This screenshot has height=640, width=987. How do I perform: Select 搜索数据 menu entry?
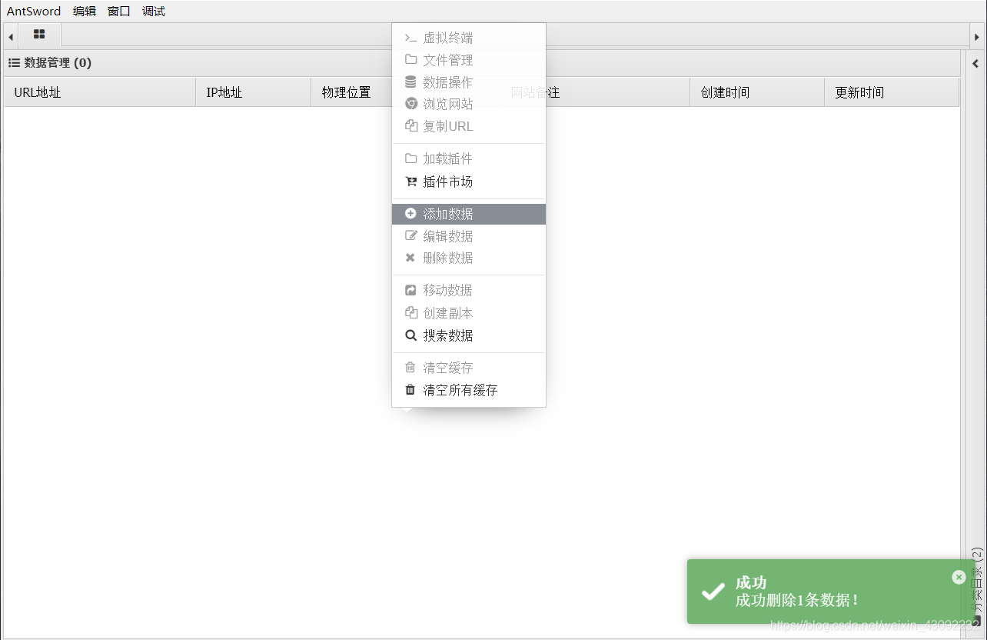click(469, 335)
